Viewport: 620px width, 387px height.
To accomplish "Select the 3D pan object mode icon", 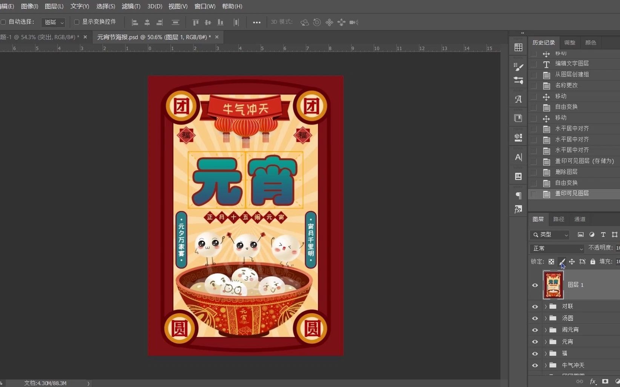I will 329,22.
